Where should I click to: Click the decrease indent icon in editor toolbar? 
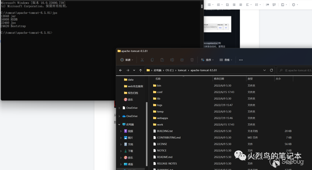[234, 5]
